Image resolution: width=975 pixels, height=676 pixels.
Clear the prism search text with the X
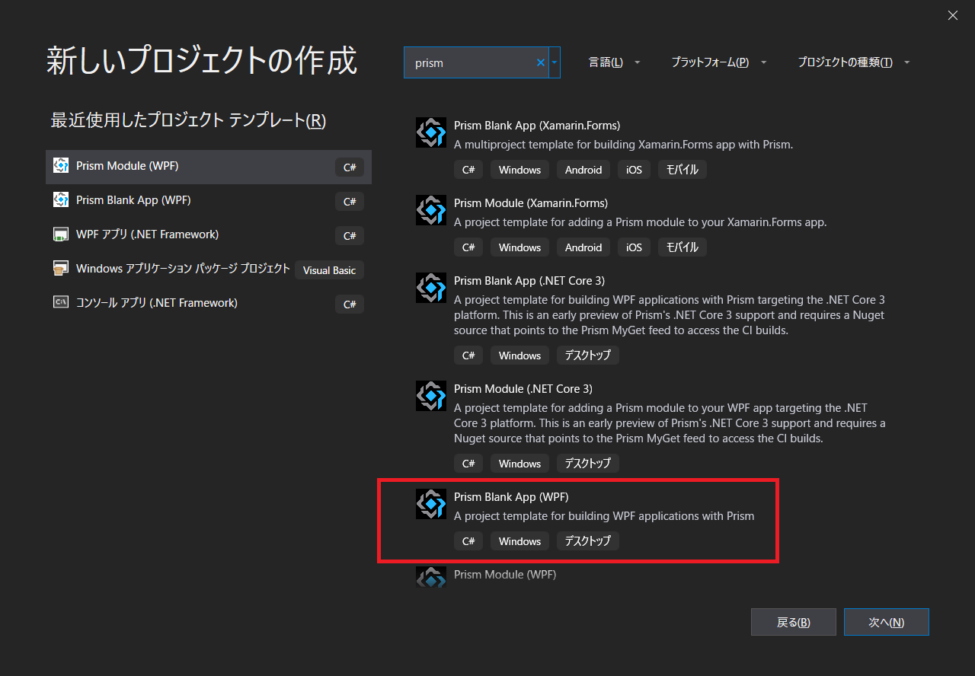541,62
